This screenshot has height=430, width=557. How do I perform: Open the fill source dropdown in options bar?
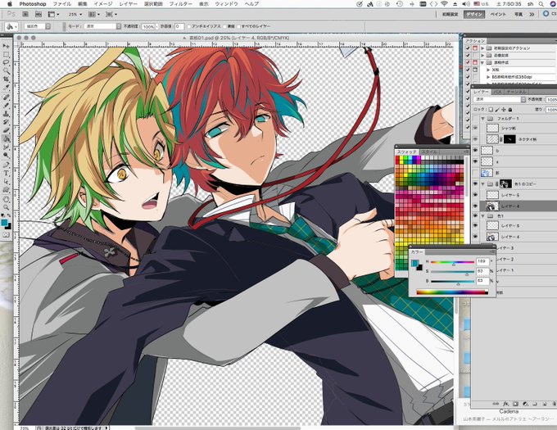38,27
